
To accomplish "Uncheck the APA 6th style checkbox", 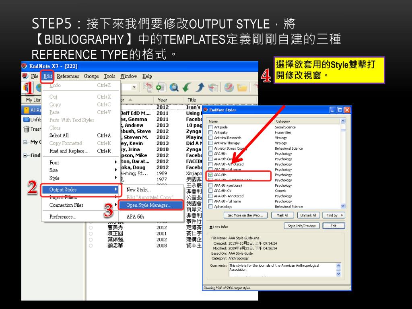I will click(210, 175).
